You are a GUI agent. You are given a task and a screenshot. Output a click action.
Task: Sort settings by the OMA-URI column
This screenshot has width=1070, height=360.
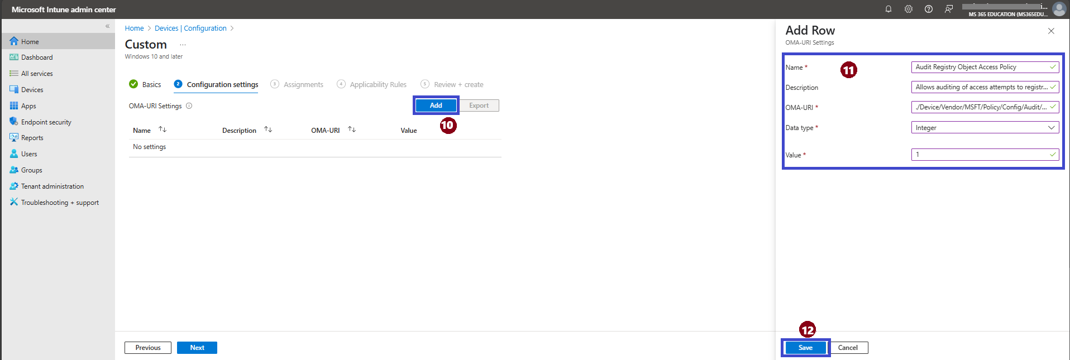[x=352, y=129]
